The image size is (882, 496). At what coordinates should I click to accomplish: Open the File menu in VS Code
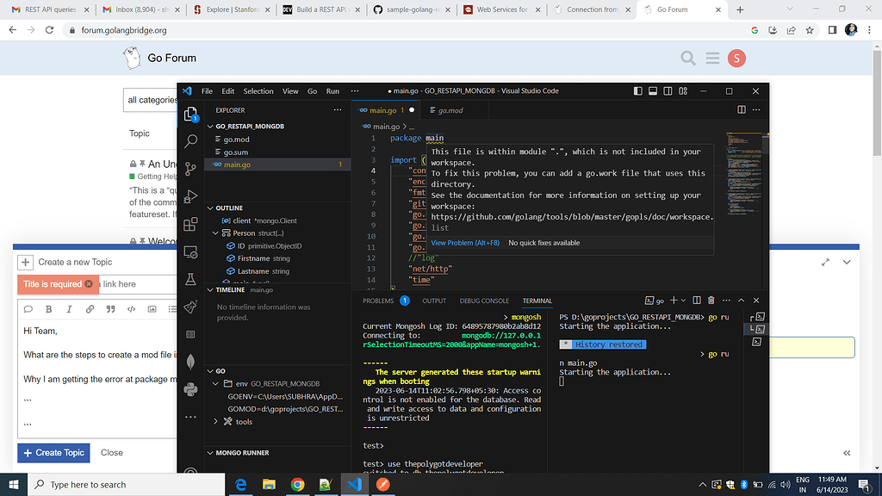(207, 91)
